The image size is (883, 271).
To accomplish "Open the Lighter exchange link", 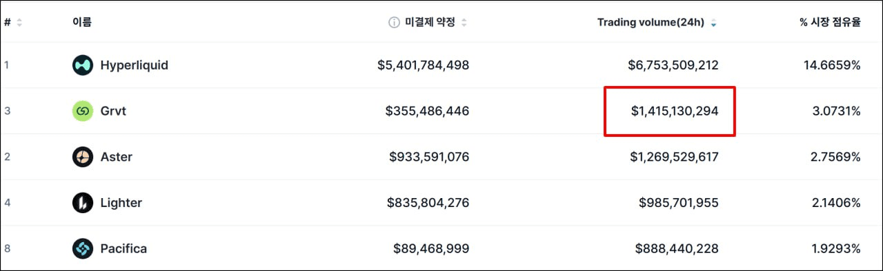I will [121, 203].
